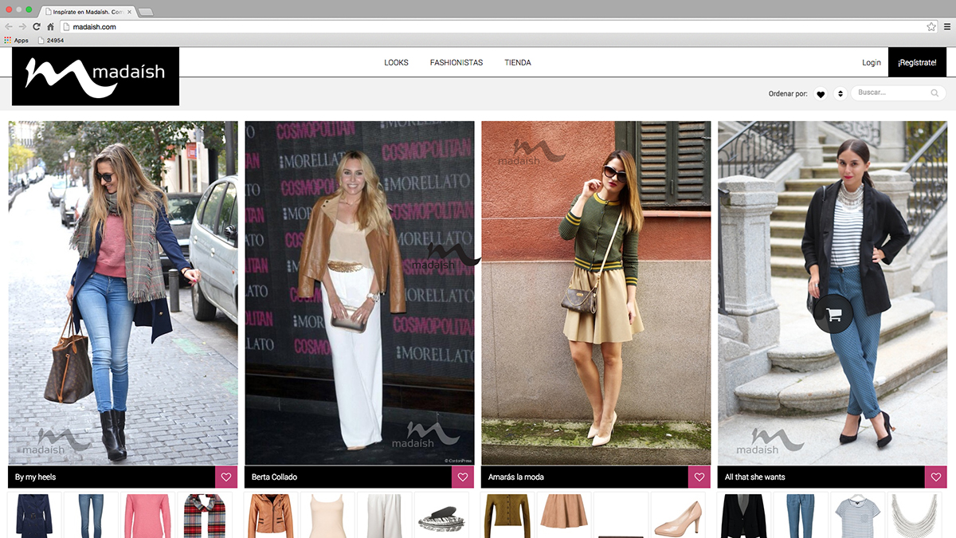The height and width of the screenshot is (538, 956).
Task: Open the Chrome hamburger menu
Action: coord(947,26)
